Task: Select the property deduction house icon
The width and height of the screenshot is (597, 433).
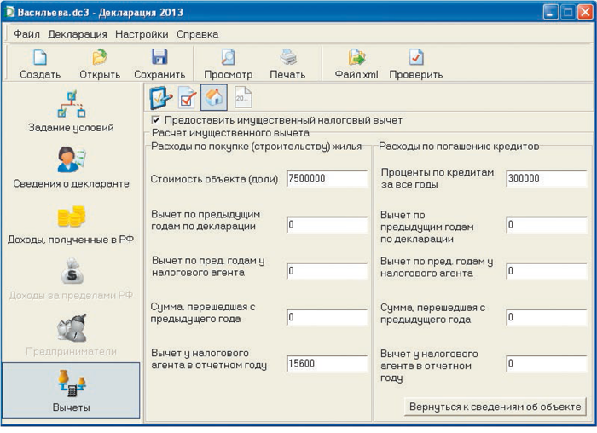Action: [214, 98]
